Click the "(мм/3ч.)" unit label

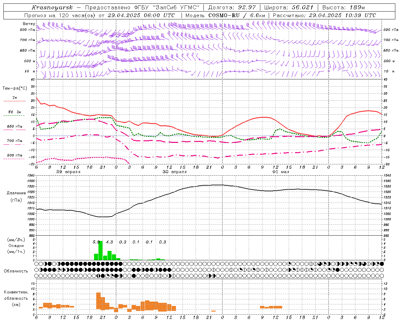tap(16, 240)
